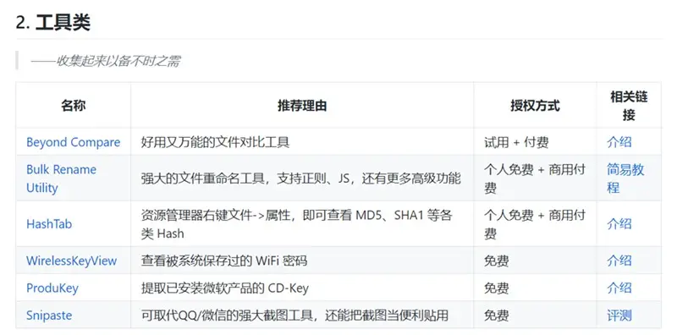Select the 可取代QQ/微信的强大截图工具 description

coord(294,316)
